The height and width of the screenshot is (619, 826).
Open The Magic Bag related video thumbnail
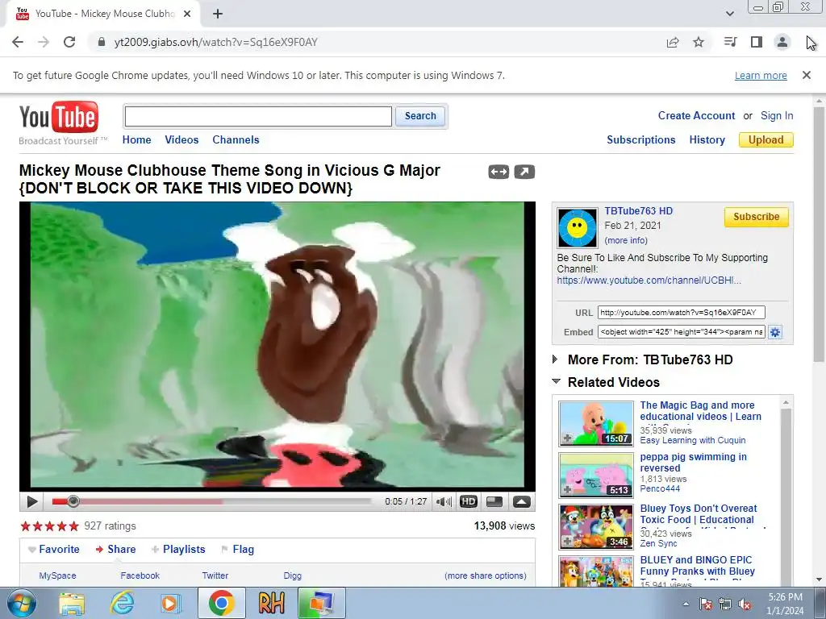point(596,424)
